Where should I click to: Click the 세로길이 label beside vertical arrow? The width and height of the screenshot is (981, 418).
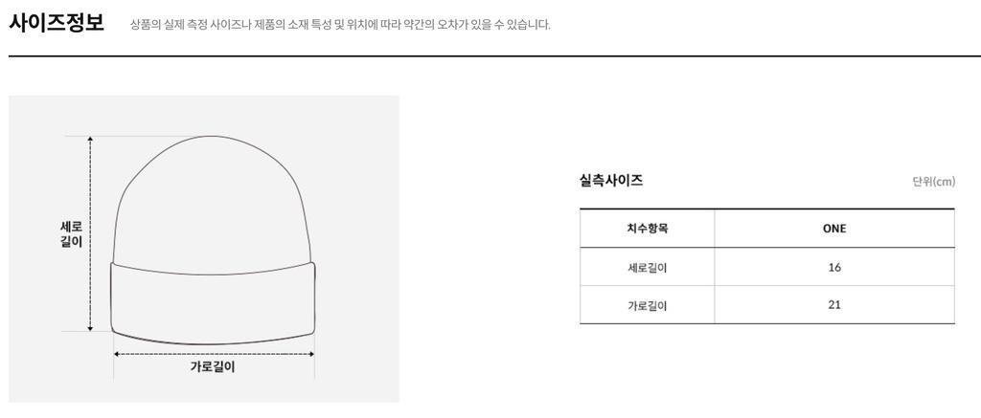coord(71,233)
